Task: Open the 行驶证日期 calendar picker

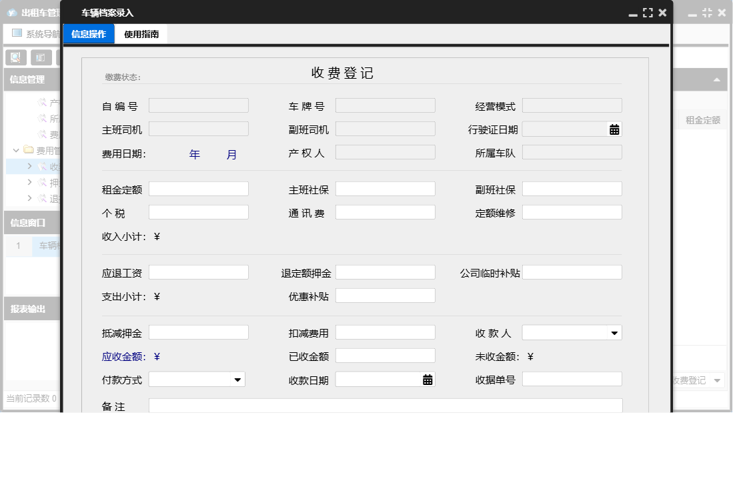Action: [x=614, y=129]
